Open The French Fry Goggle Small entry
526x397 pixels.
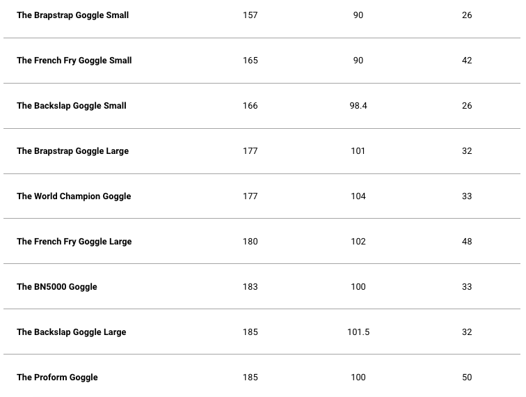pos(74,61)
